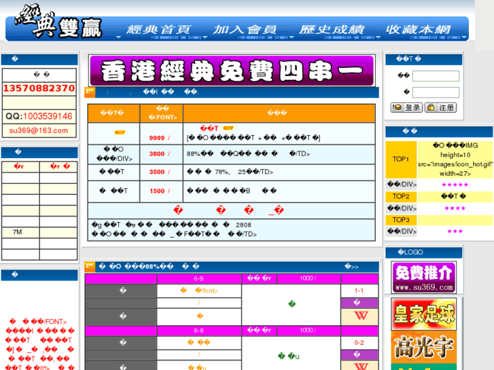Image resolution: width=494 pixels, height=370 pixels.
Task: Click the QQ:1003539146 contact text
Action: (39, 116)
